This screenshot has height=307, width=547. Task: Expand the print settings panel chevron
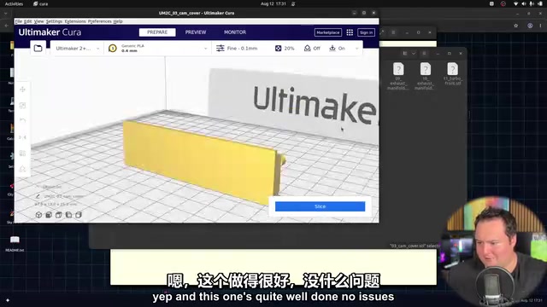point(356,49)
